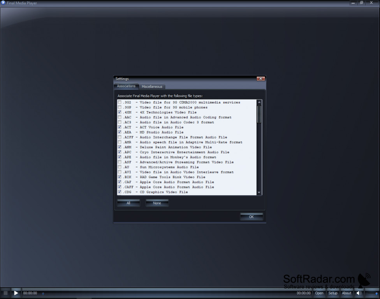This screenshot has width=380, height=299.
Task: Click the Final Media Player title icon
Action: pos(3,3)
